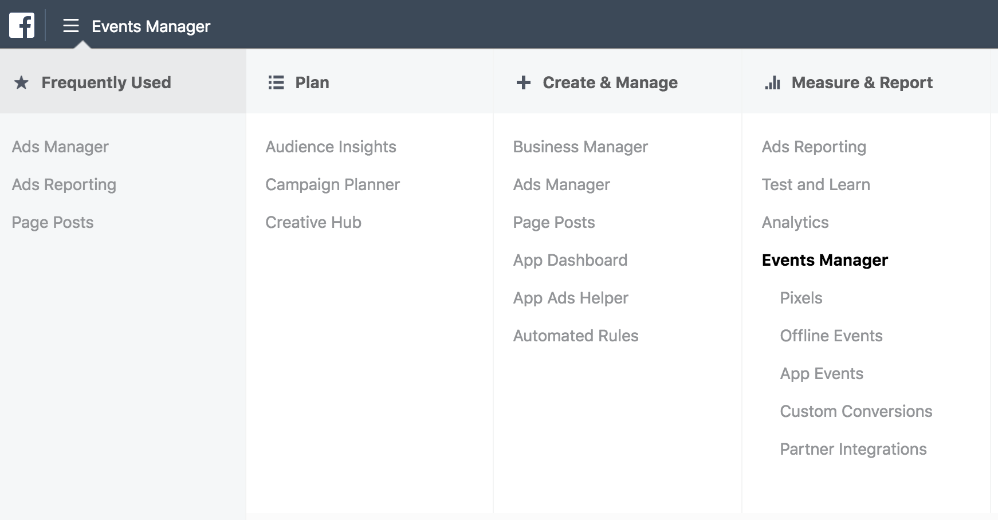Open Campaign Planner
The image size is (998, 520).
(332, 184)
